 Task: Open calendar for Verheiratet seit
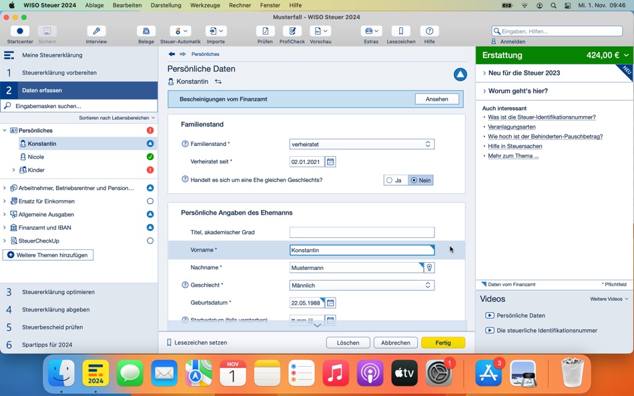[330, 161]
